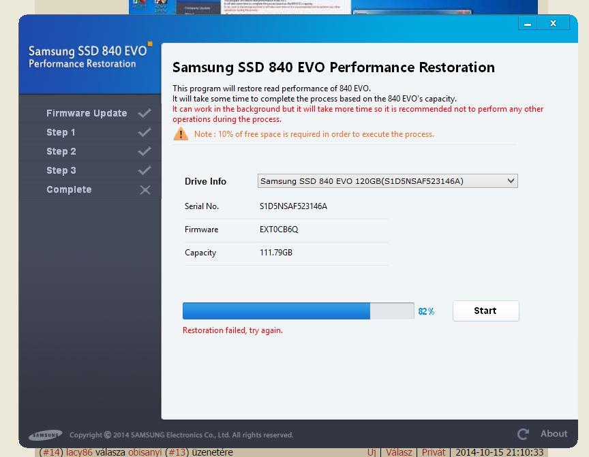The width and height of the screenshot is (589, 457).
Task: Select the Firmware Update step label
Action: click(87, 113)
